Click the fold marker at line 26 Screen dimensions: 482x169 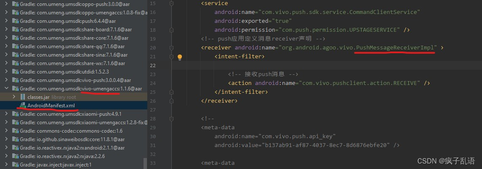point(171,101)
